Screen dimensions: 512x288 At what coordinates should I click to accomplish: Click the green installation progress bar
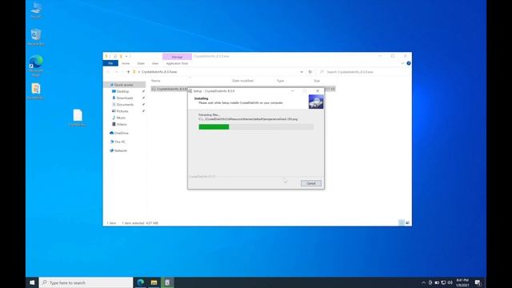coord(256,126)
